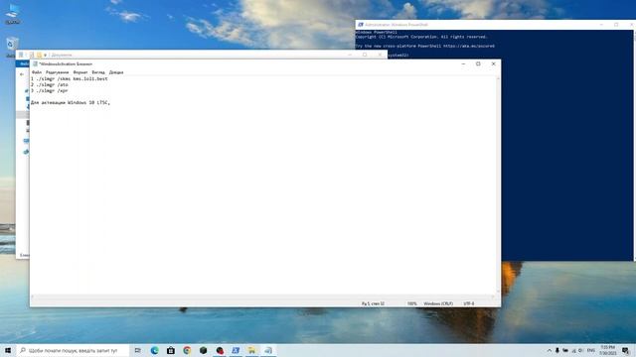Open the File Explorer quick access dropdown arrow
The width and height of the screenshot is (636, 357).
pos(45,56)
